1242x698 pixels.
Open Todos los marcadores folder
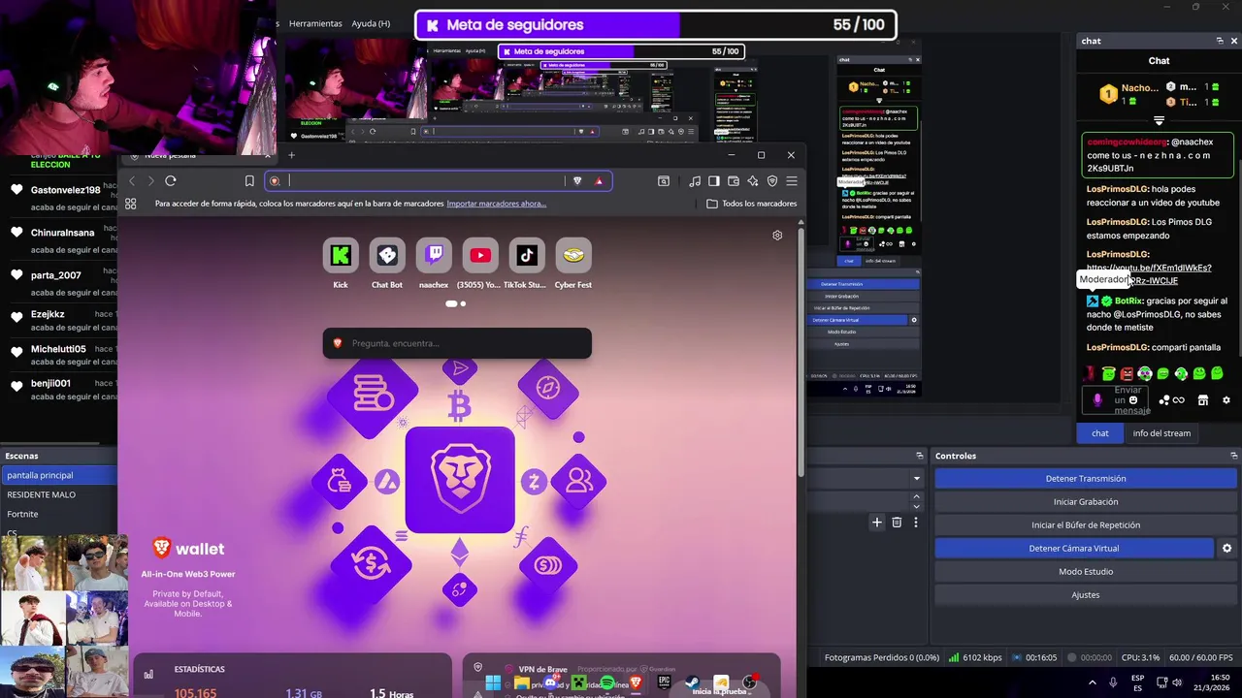point(751,204)
